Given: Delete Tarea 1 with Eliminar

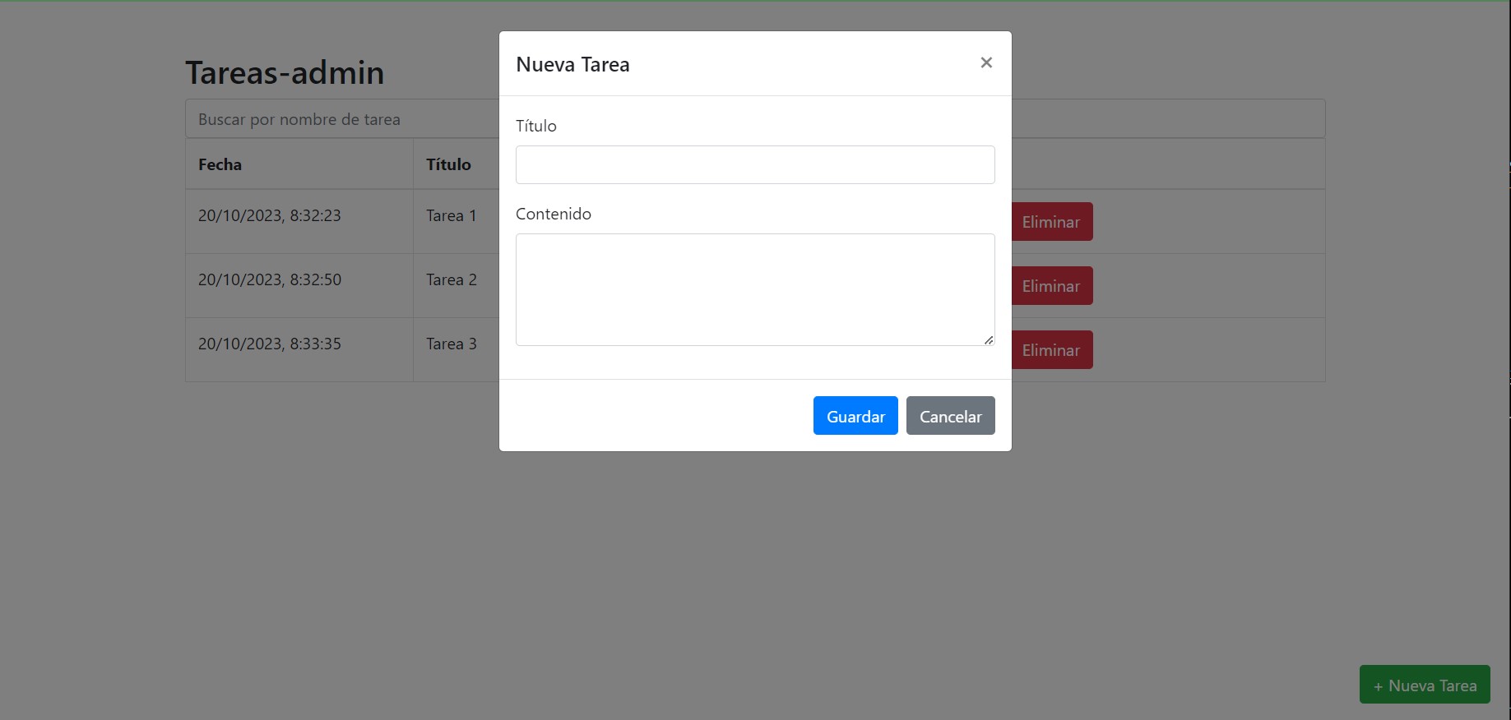Looking at the screenshot, I should tap(1050, 222).
